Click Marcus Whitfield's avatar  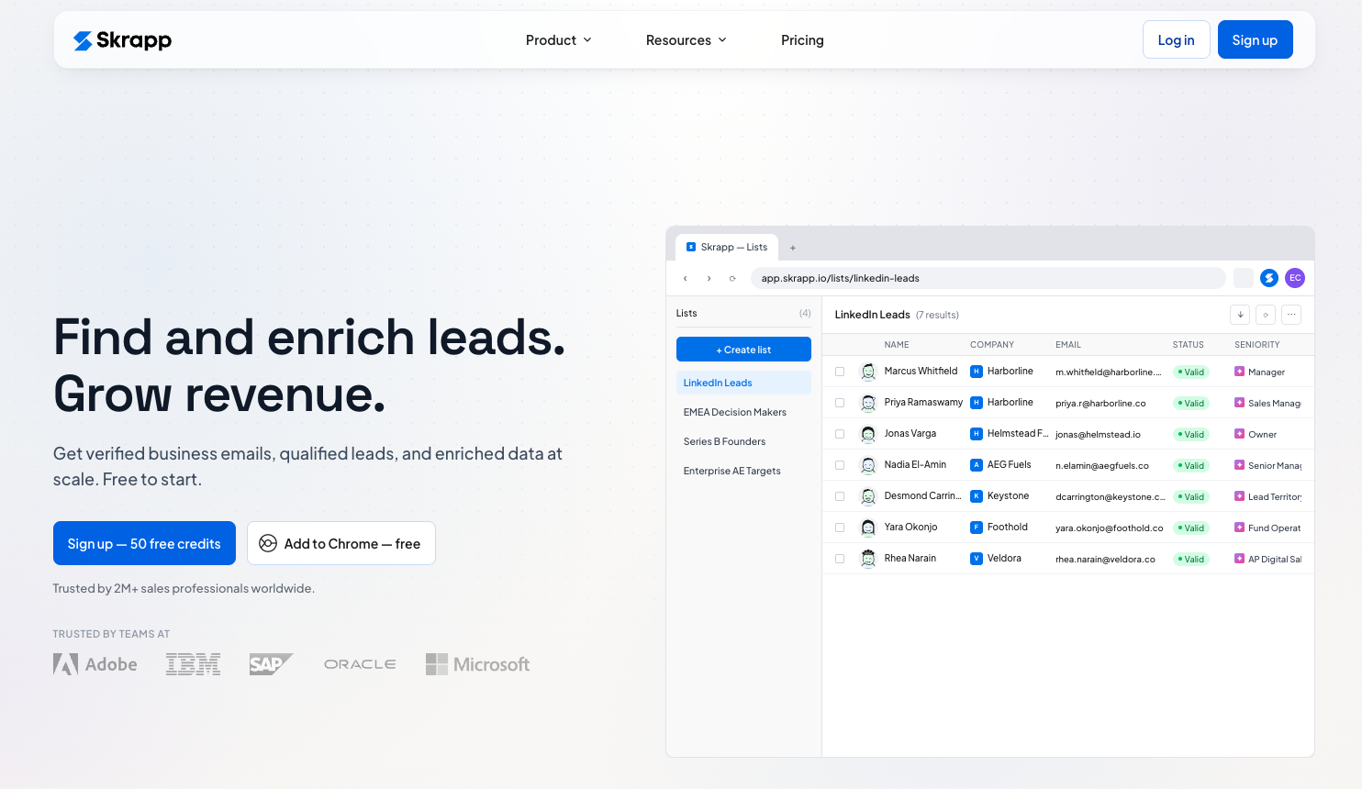868,372
